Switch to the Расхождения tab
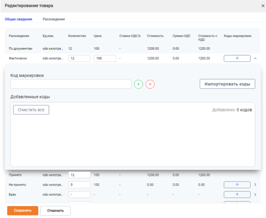 coord(54,19)
